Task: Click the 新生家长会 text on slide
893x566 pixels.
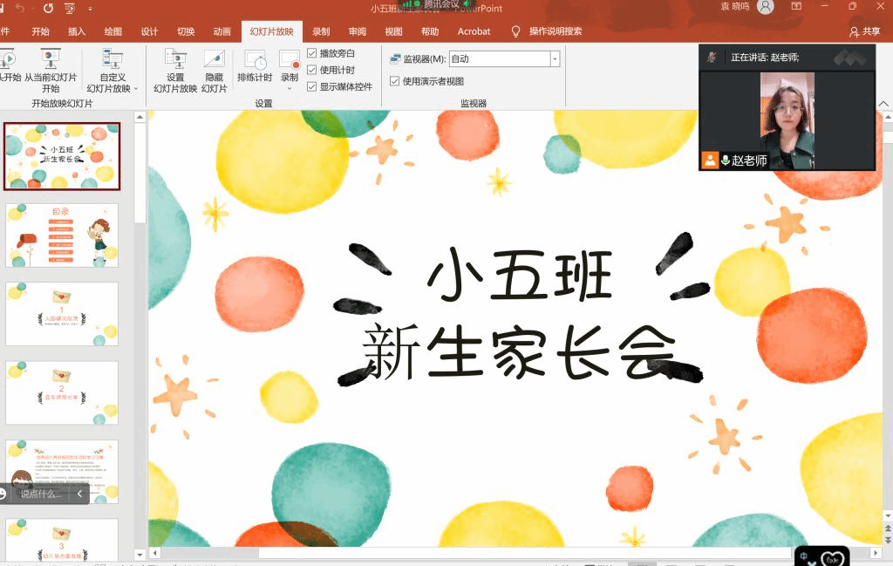Action: pos(519,352)
